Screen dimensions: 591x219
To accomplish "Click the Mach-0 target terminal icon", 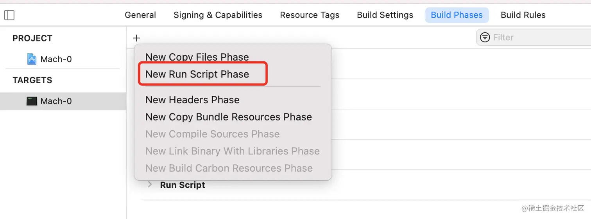I will [32, 101].
